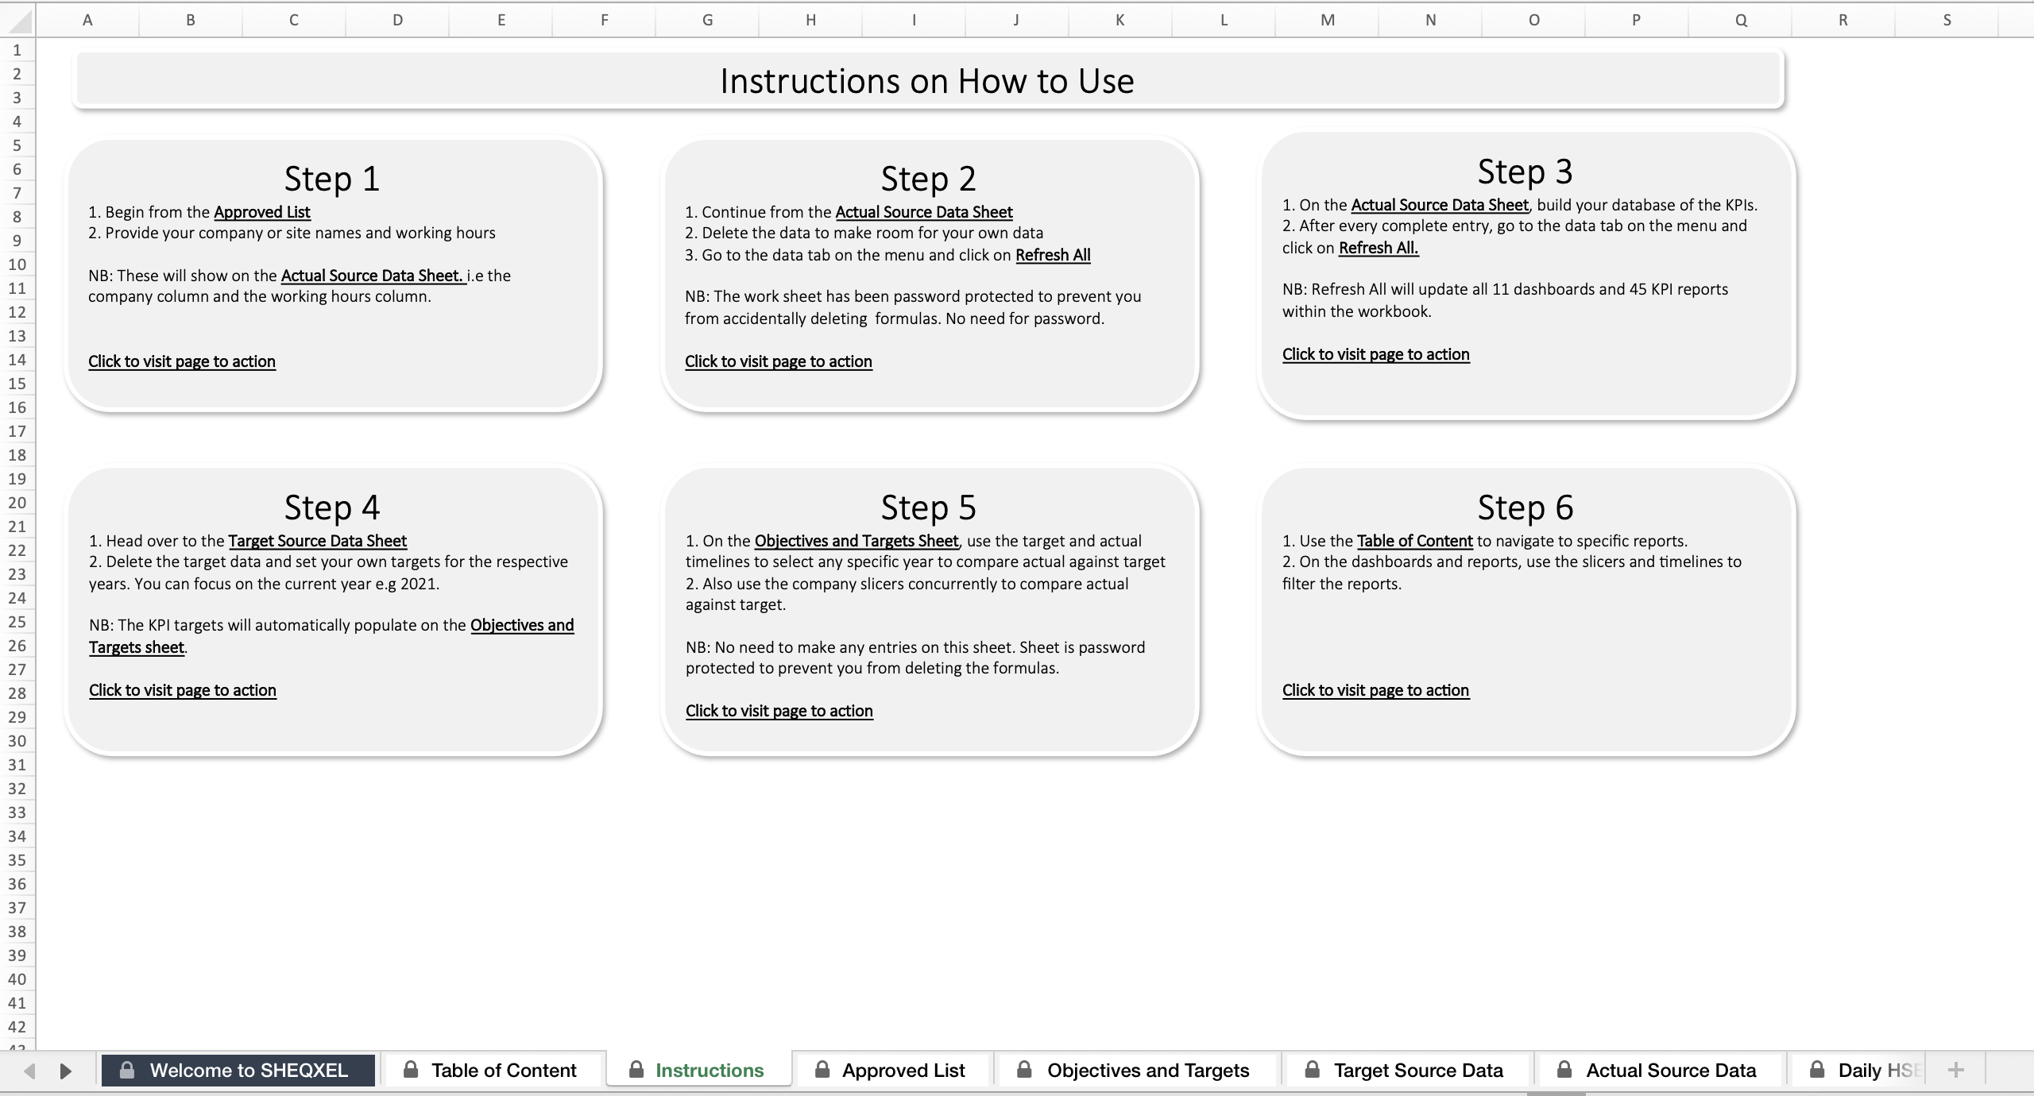Click Step 2 'Click to visit page to action'

[x=779, y=361]
